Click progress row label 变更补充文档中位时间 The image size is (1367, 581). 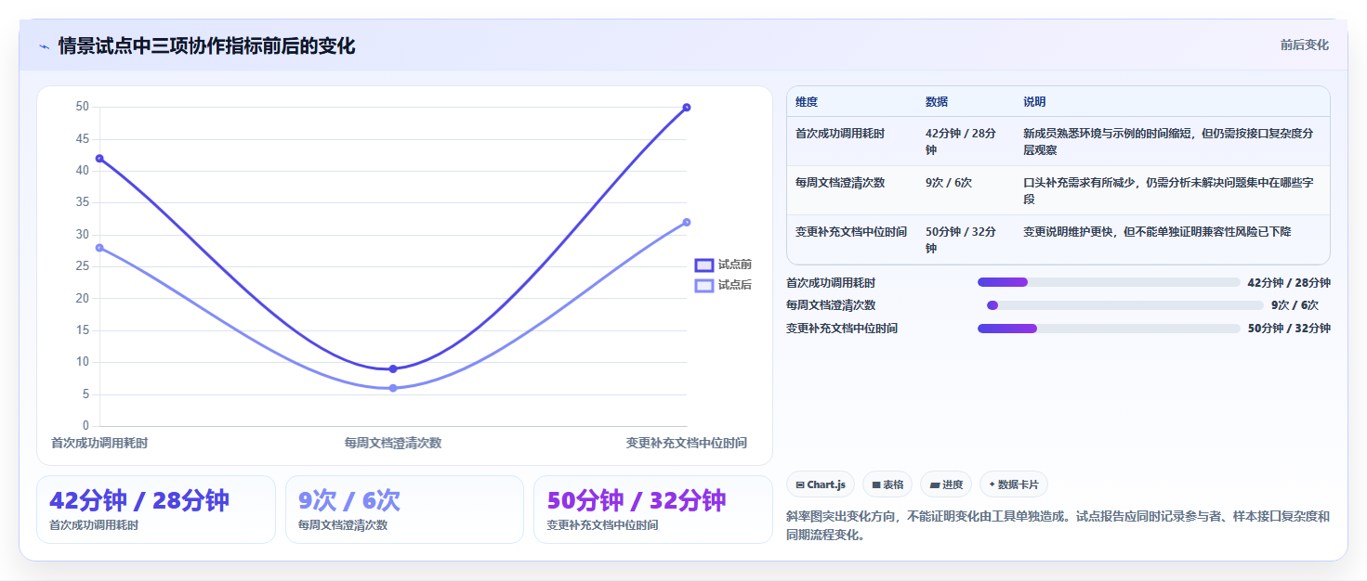[x=842, y=329]
